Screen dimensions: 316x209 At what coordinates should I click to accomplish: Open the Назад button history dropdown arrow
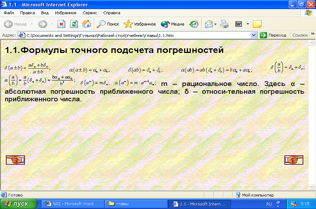click(x=32, y=24)
